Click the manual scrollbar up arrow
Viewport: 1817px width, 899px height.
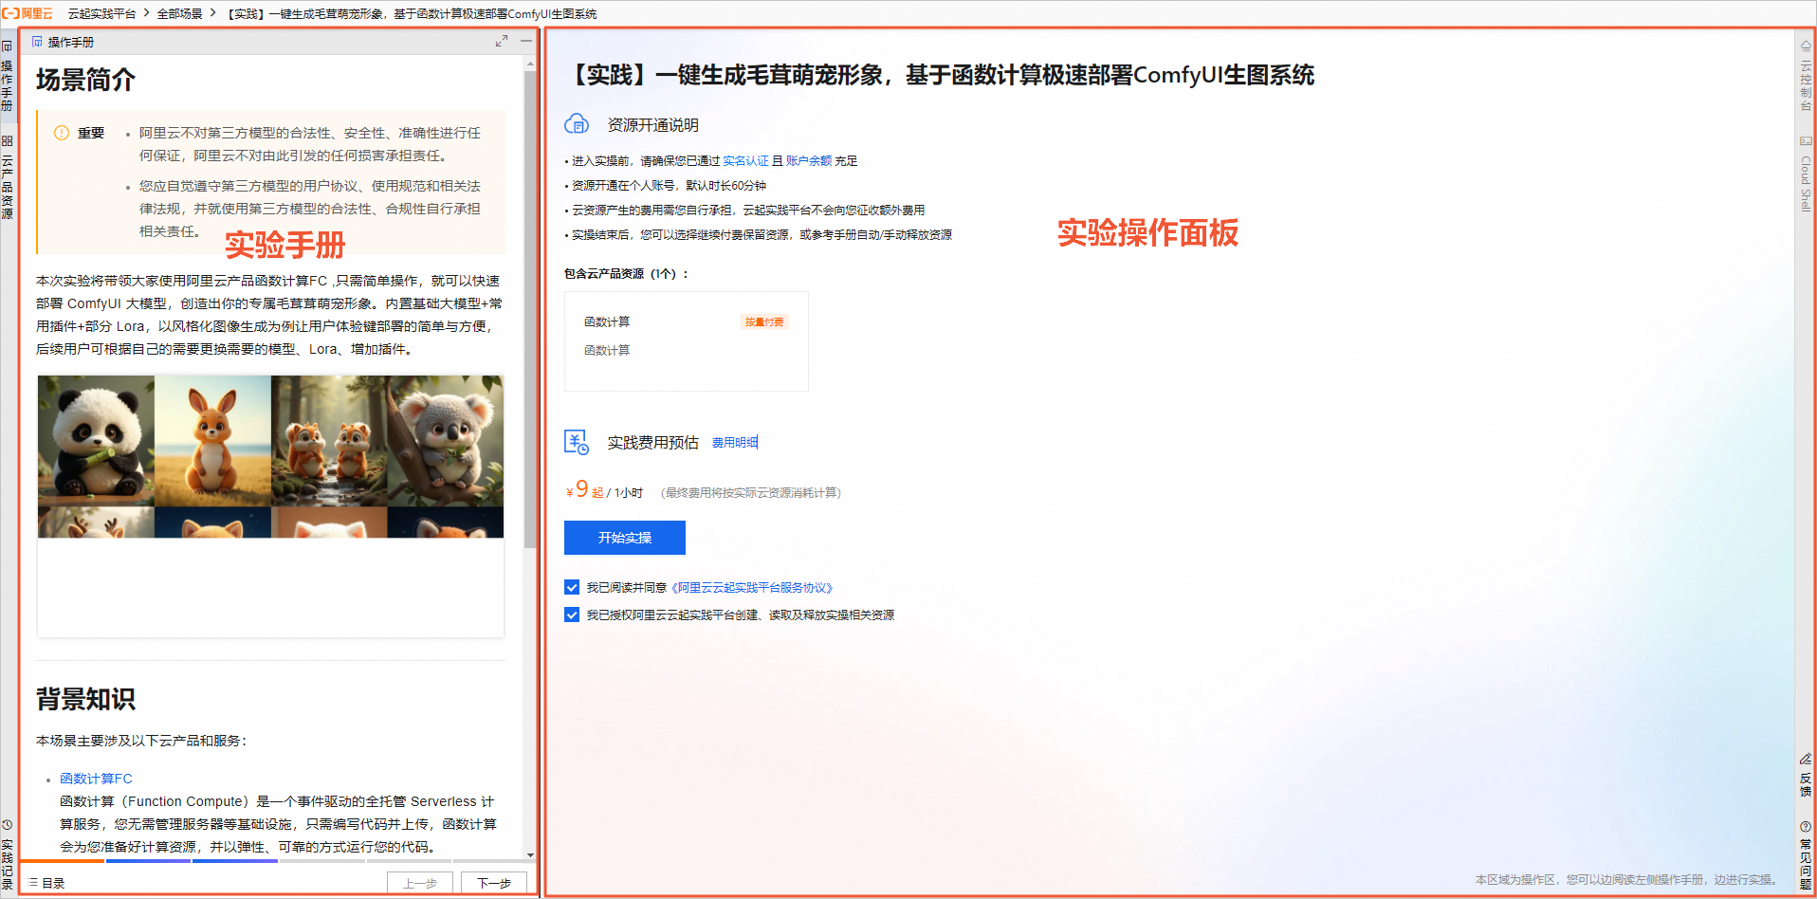pyautogui.click(x=530, y=64)
